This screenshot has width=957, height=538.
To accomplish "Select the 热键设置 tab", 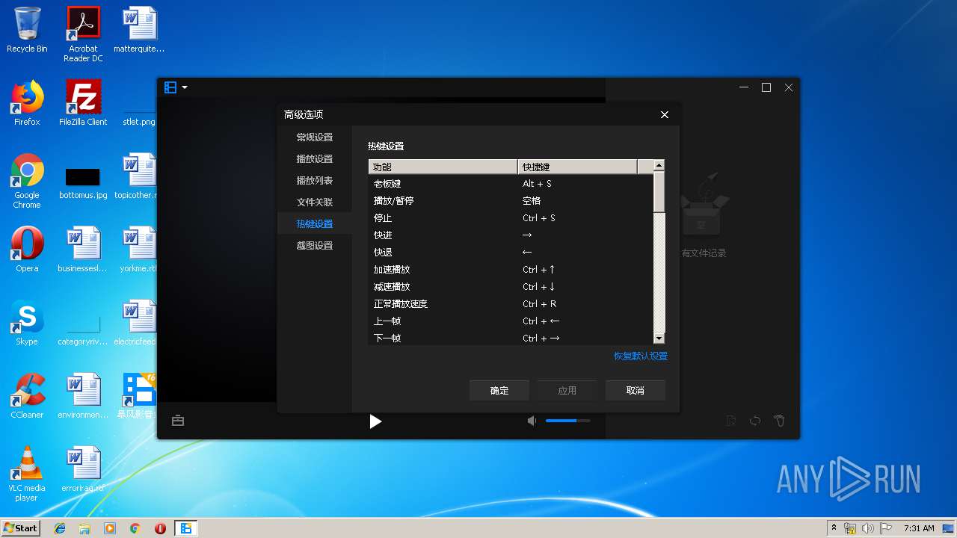I will [x=315, y=224].
